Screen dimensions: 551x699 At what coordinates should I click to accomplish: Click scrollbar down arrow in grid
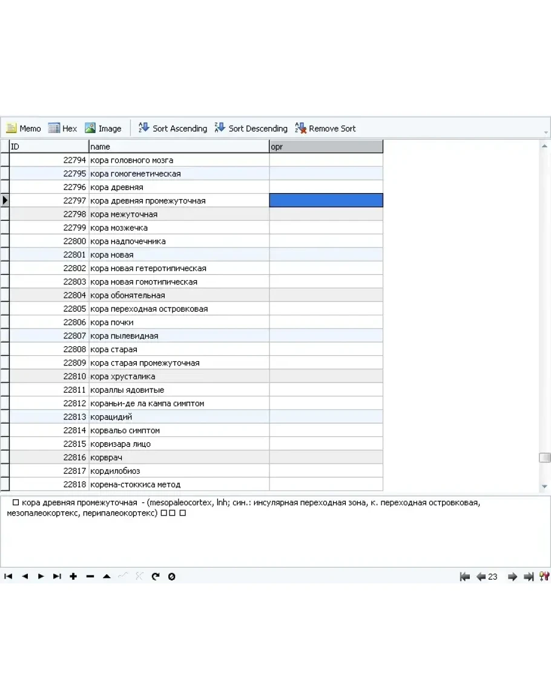(x=544, y=486)
